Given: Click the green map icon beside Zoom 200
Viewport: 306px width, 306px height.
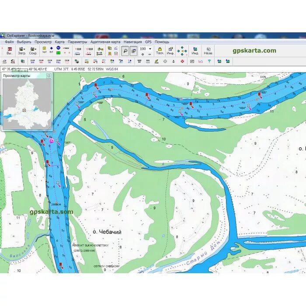Looking at the screenshot, I should point(23,61).
